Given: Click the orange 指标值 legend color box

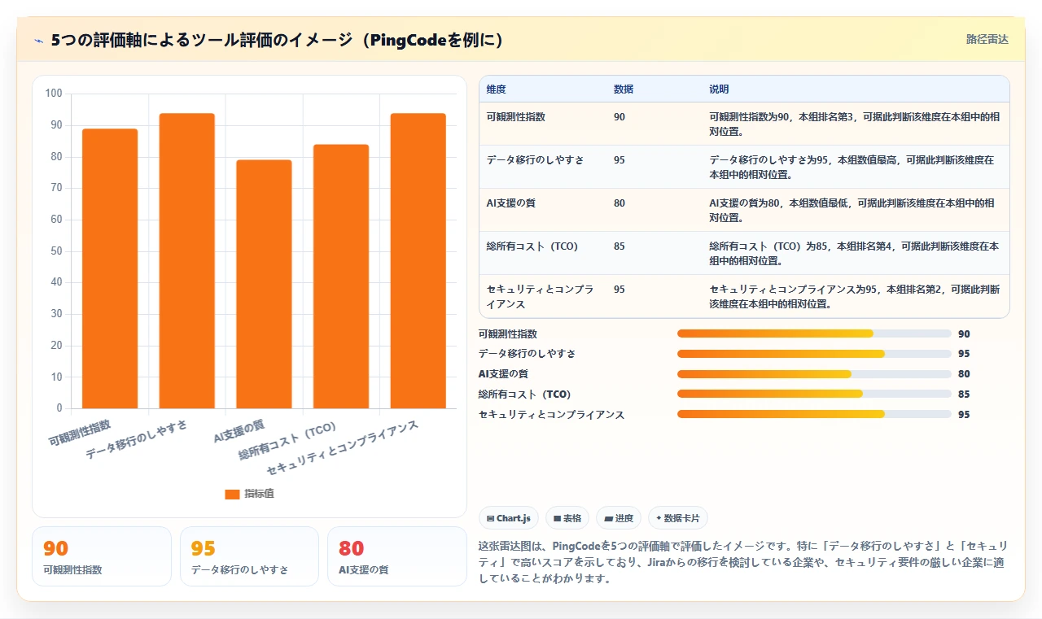Looking at the screenshot, I should point(232,494).
